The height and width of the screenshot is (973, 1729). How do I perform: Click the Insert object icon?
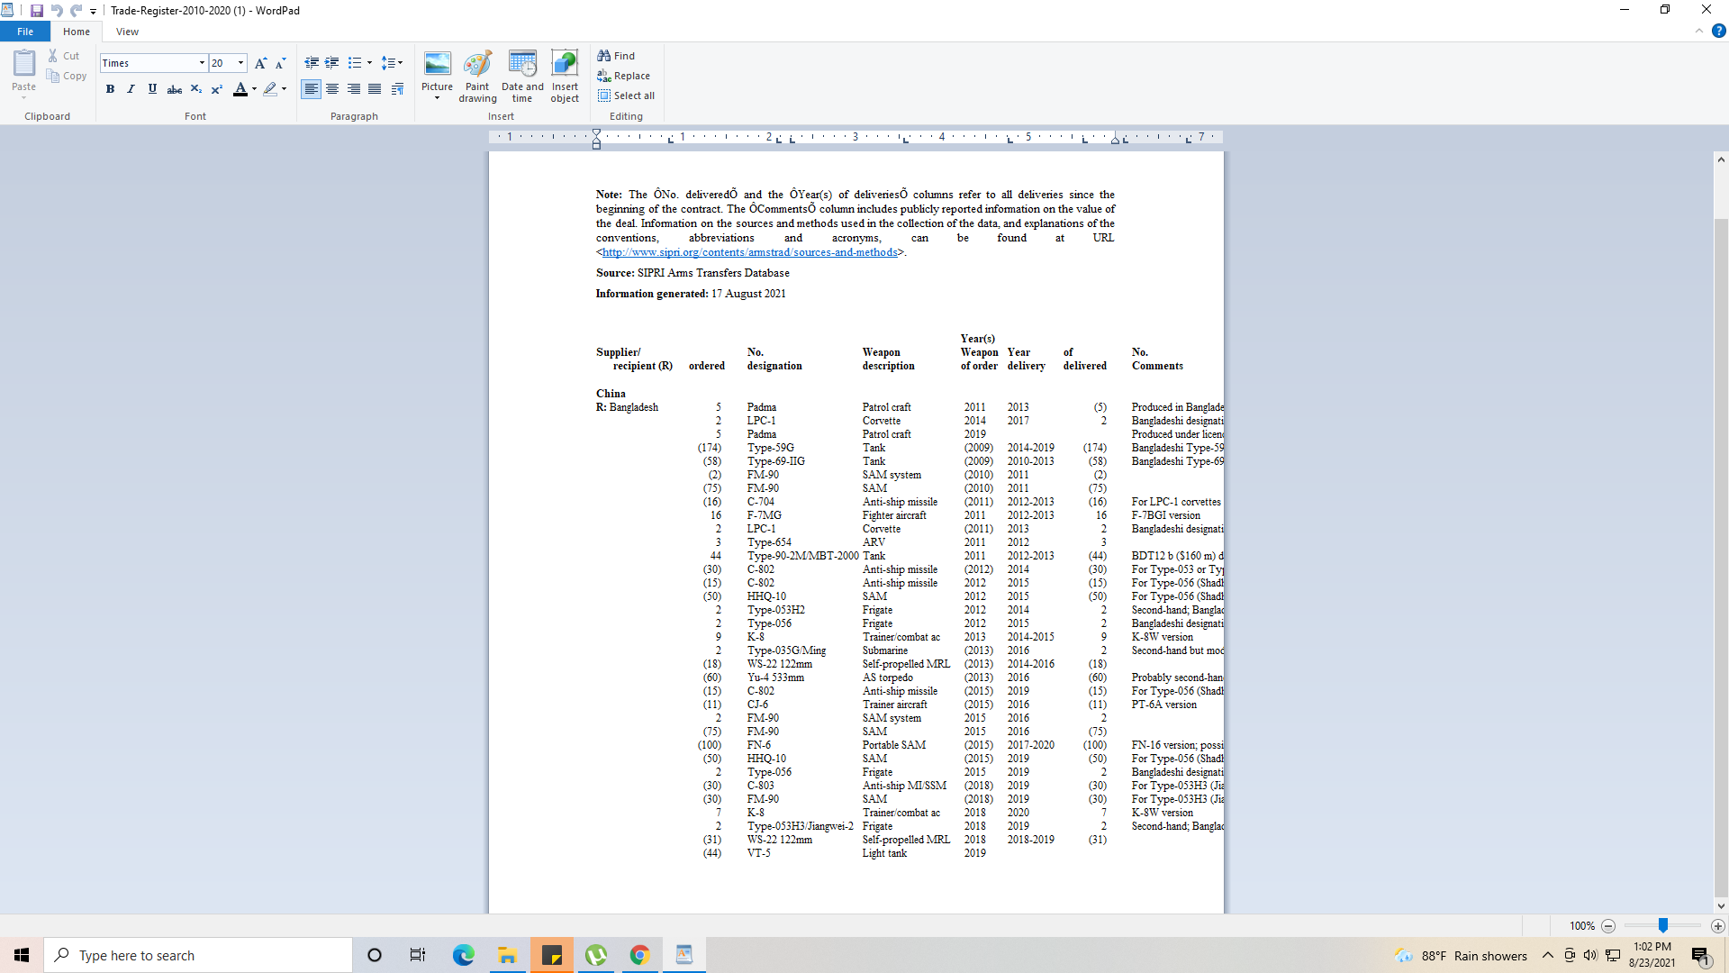click(565, 77)
